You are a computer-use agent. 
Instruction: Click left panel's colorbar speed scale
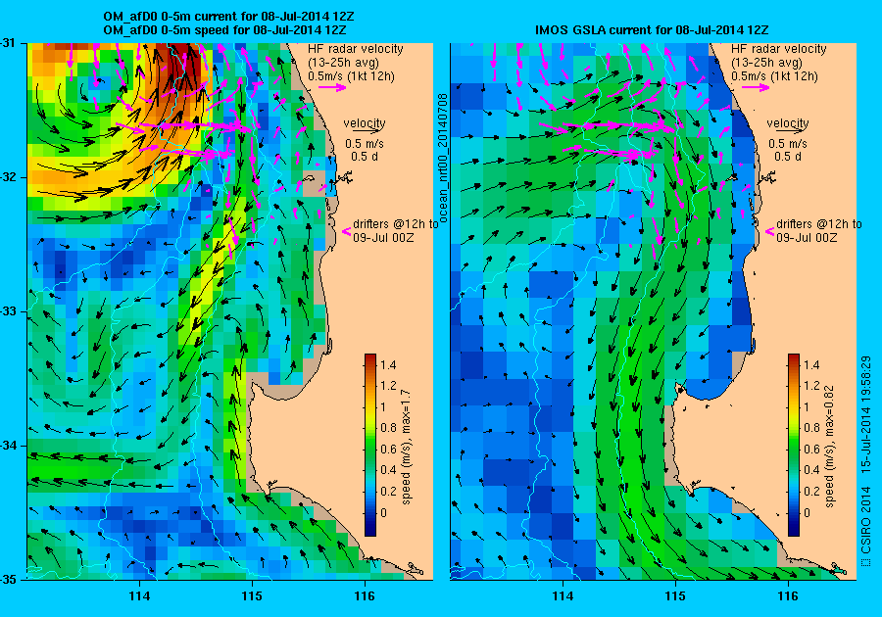tap(370, 445)
